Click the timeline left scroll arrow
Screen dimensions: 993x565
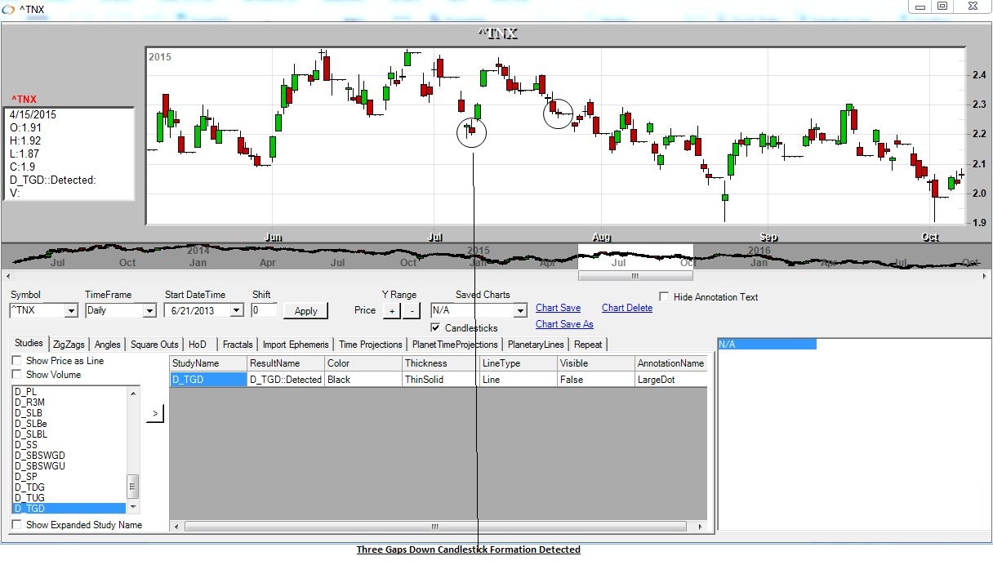click(7, 276)
